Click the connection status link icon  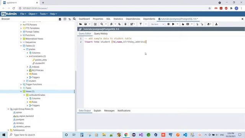[x=80, y=29]
